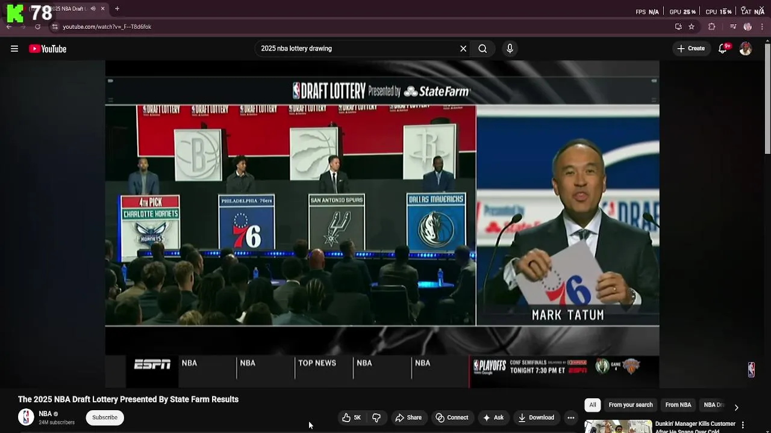Open a new browser tab
Image resolution: width=771 pixels, height=433 pixels.
(117, 9)
